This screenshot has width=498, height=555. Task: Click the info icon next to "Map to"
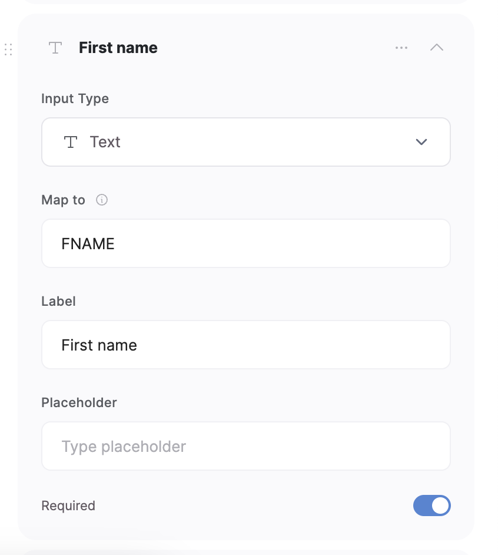pyautogui.click(x=102, y=200)
